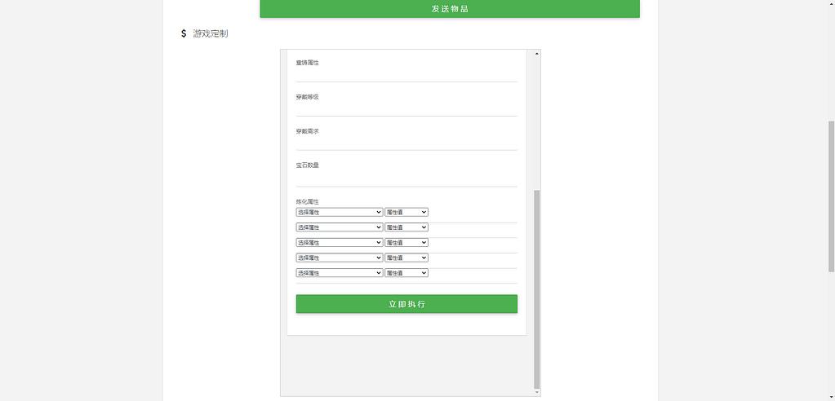Focus the 穿戴需求 input field
Screen dimensions: 835x401
(x=406, y=143)
